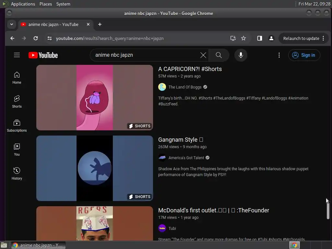332x249 pixels.
Task: Open the Gangnam Style video title
Action: pos(181,140)
